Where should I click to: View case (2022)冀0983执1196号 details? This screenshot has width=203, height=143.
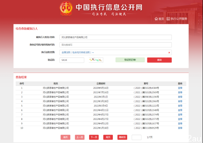tap(180, 97)
